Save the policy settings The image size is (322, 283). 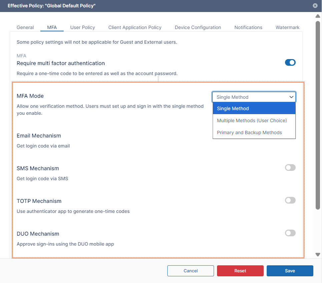290,271
